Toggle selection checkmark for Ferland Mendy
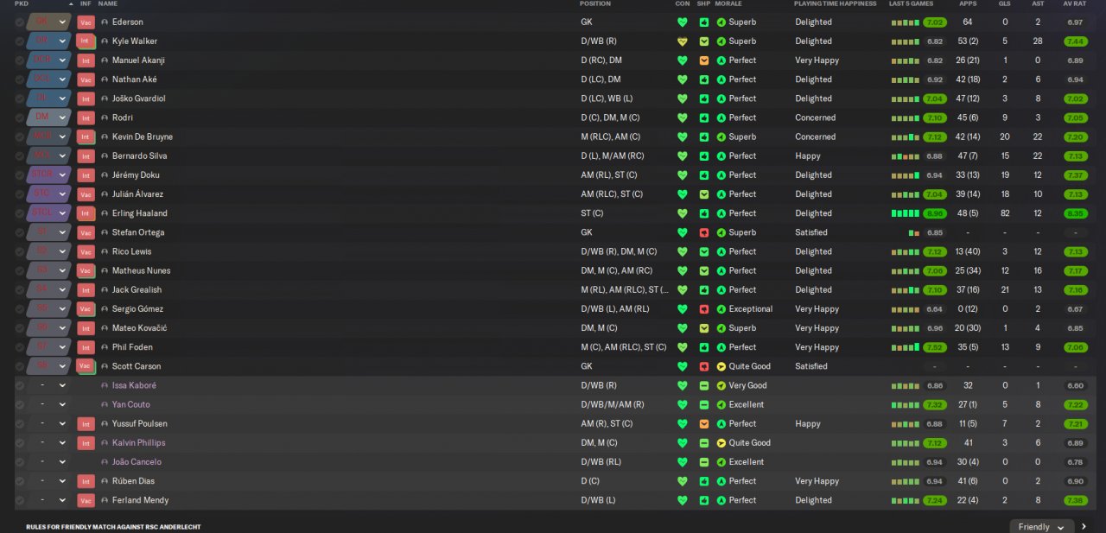1106x533 pixels. click(19, 500)
